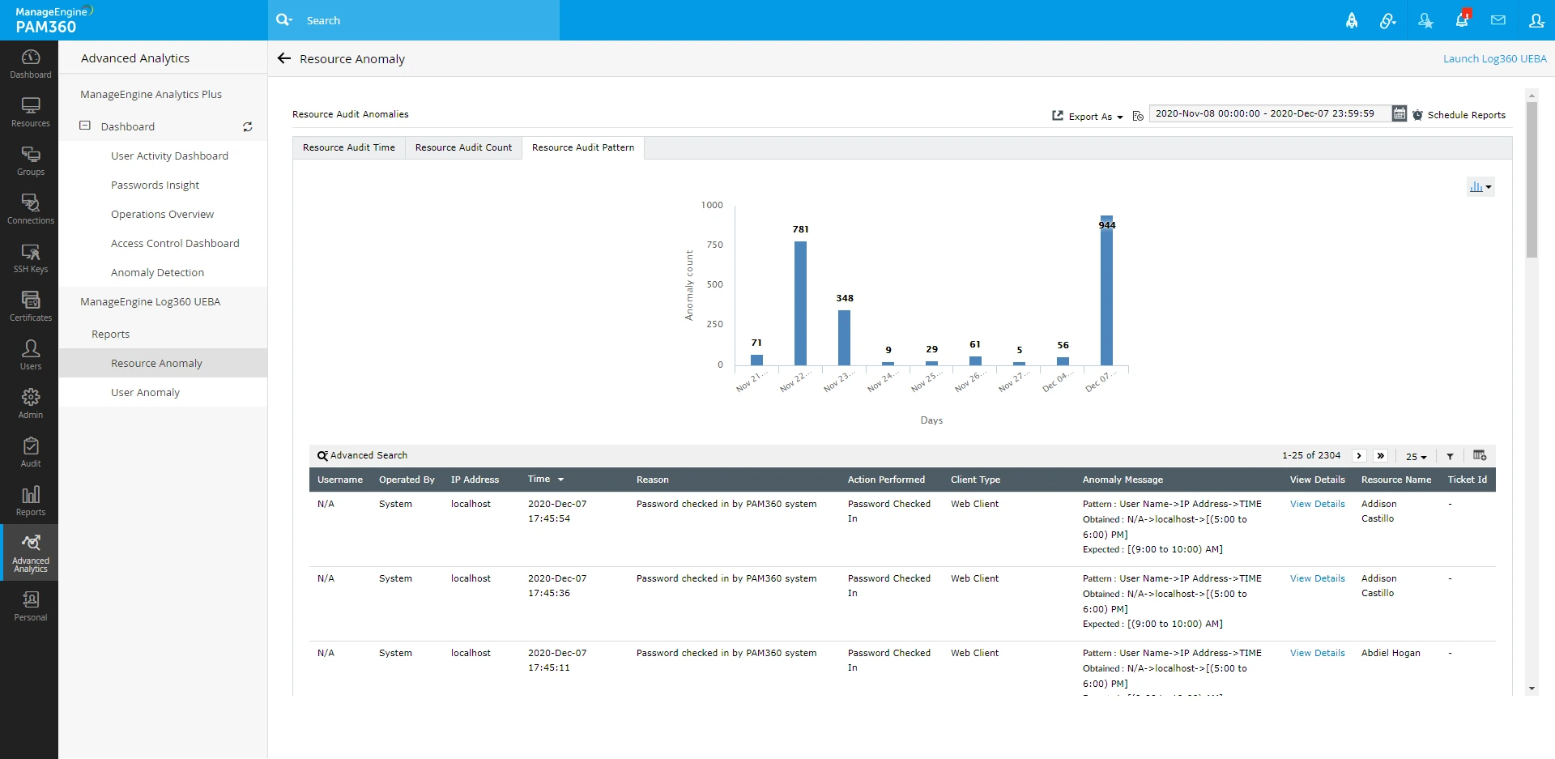Viewport: 1555px width, 759px height.
Task: Click the mail envelope icon
Action: tap(1498, 19)
